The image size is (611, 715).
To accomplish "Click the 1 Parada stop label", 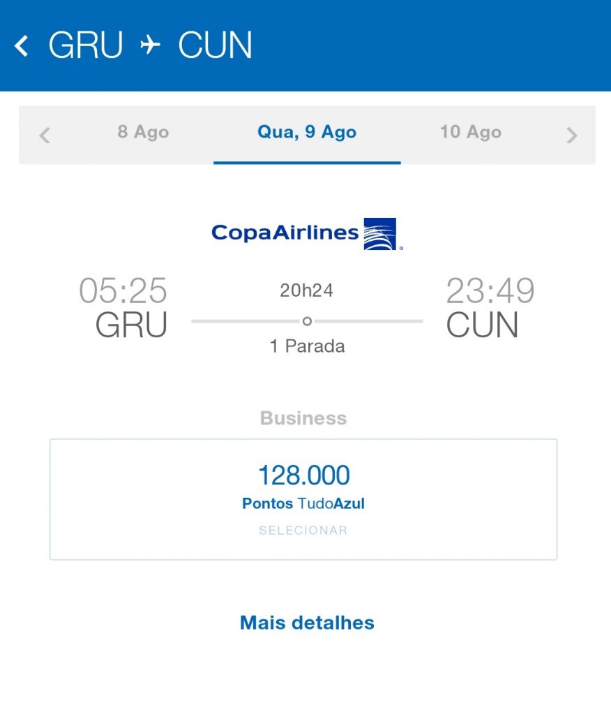I will pyautogui.click(x=307, y=346).
